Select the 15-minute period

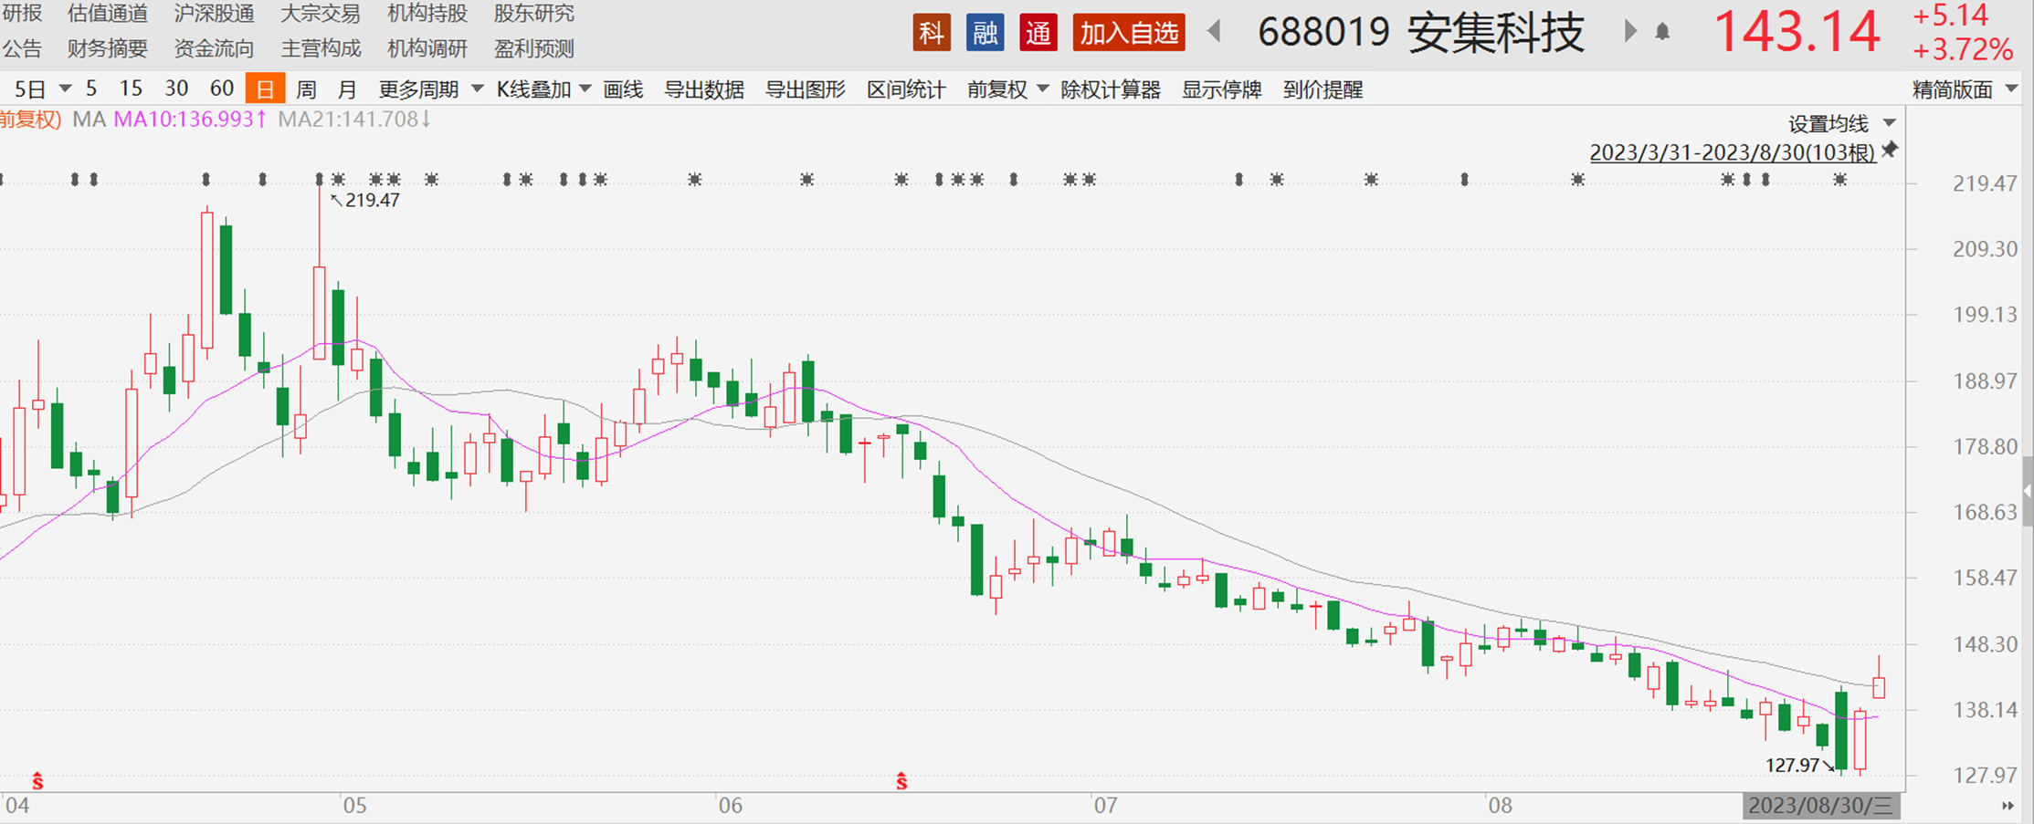pyautogui.click(x=131, y=89)
